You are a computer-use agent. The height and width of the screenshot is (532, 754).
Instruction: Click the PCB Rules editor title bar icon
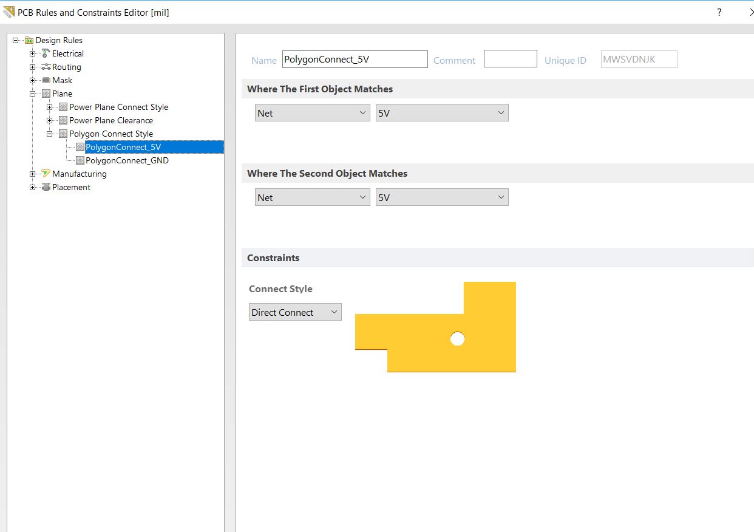click(x=8, y=12)
